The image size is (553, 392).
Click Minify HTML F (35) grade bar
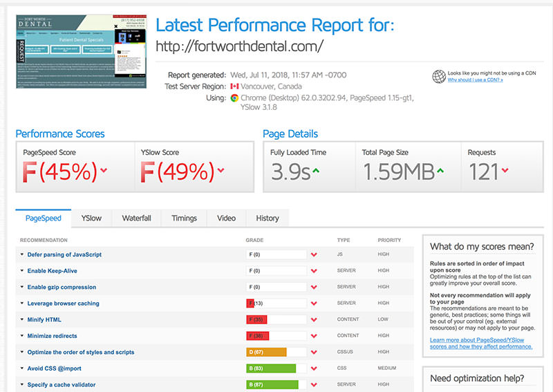(x=276, y=319)
